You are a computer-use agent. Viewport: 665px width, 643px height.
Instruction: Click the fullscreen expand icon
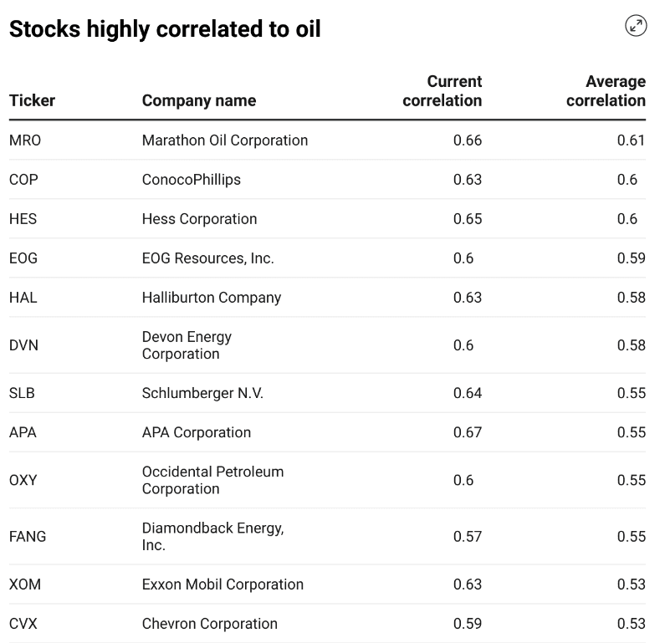(636, 26)
